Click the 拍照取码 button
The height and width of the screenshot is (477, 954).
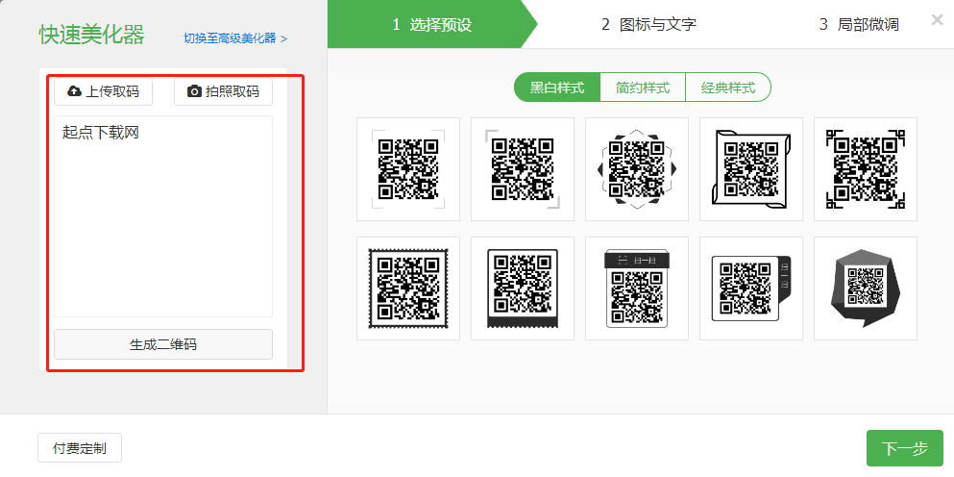tap(223, 91)
